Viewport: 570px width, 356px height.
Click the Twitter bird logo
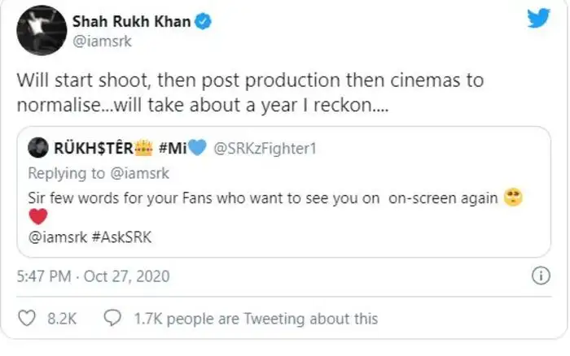click(538, 19)
